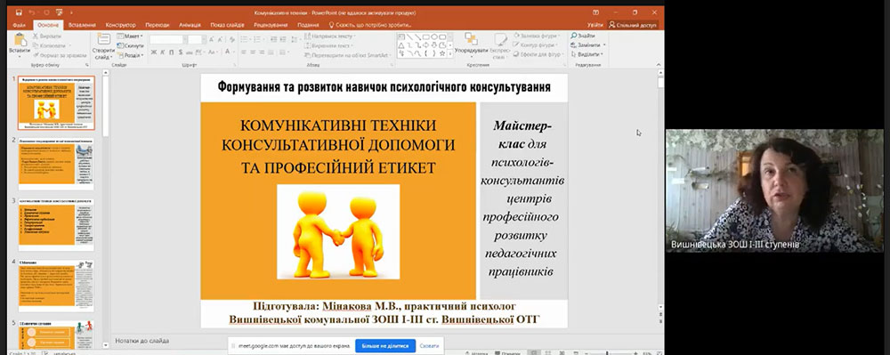Click the 'Скажіть, що потрібно зробити' search box
The height and width of the screenshot is (355, 890).
pos(369,25)
